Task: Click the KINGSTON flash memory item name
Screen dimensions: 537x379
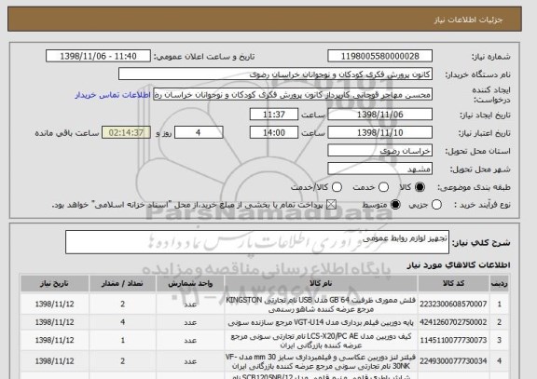Action: point(321,305)
